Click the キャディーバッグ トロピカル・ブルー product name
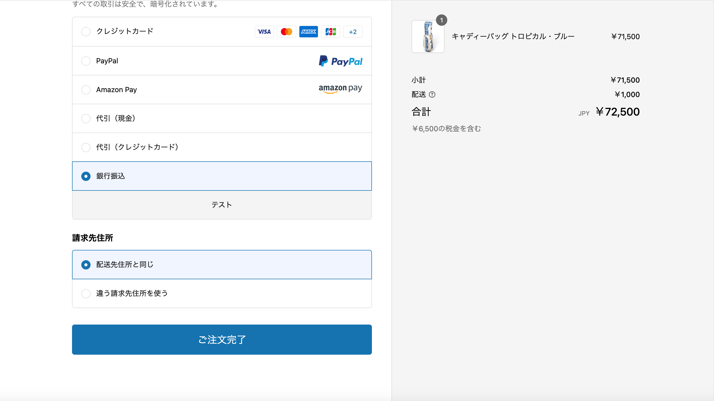This screenshot has height=401, width=714. click(x=513, y=37)
